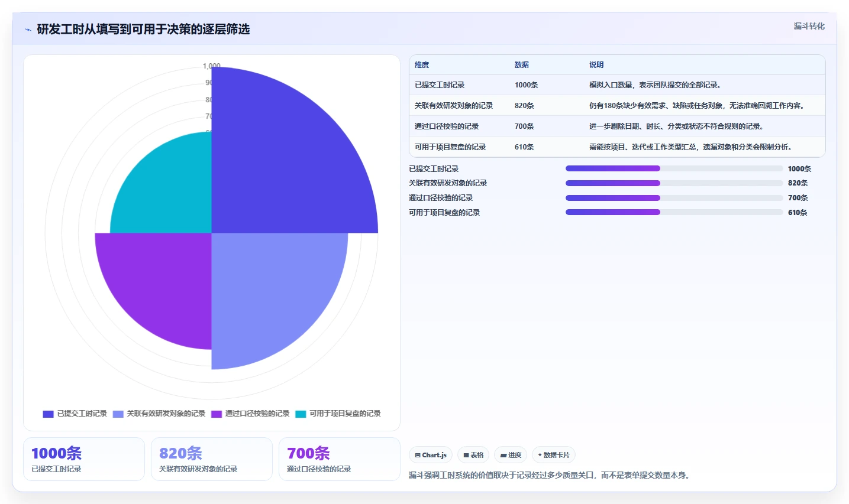Click the 610条 progress value label
Image resolution: width=849 pixels, height=504 pixels.
click(x=798, y=213)
